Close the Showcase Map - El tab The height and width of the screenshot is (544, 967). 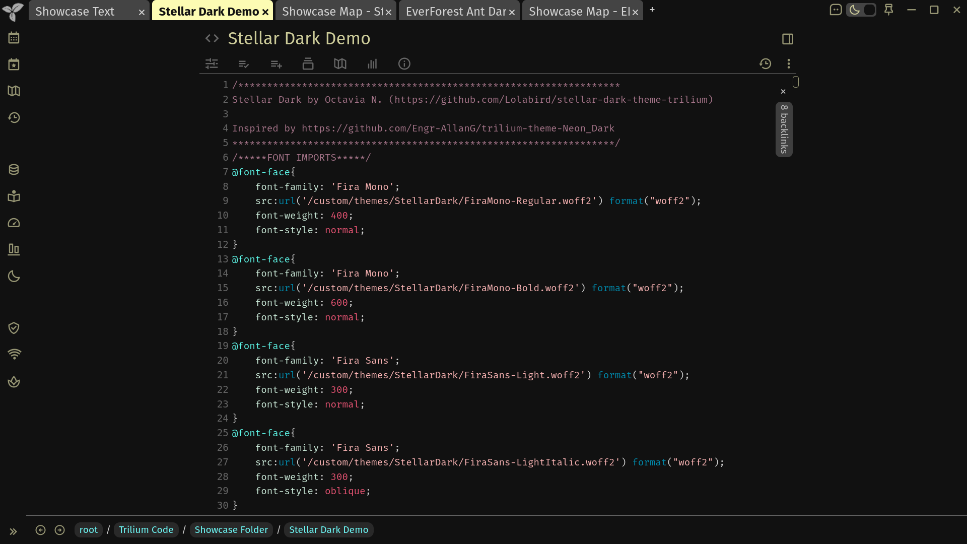pos(636,12)
